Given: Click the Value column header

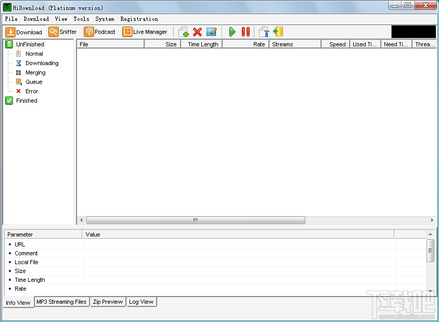Looking at the screenshot, I should tap(238, 234).
